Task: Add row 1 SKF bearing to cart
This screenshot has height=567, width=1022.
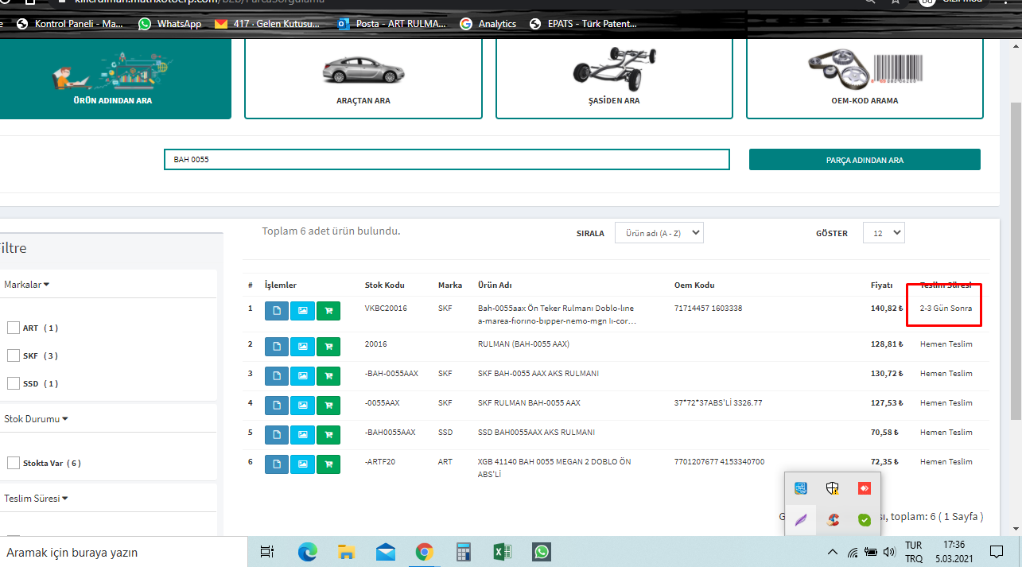Action: [328, 310]
